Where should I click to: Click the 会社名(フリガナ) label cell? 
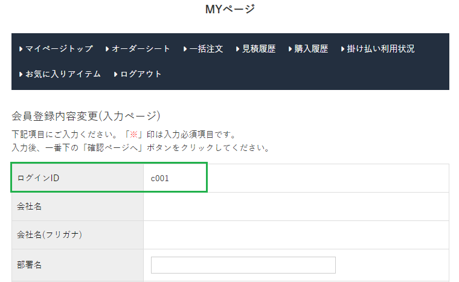pos(50,235)
